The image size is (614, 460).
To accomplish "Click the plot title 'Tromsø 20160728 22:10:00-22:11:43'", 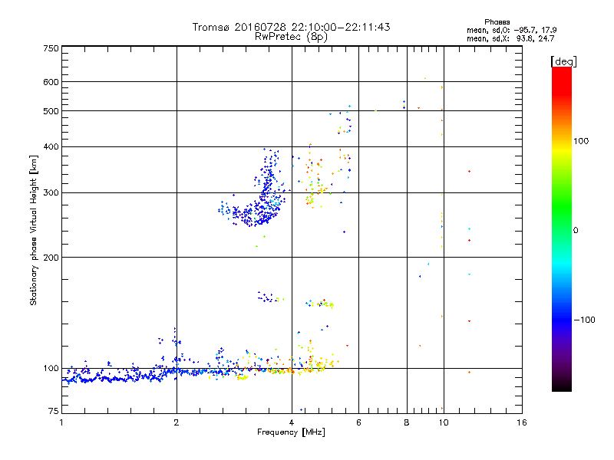I will point(291,27).
